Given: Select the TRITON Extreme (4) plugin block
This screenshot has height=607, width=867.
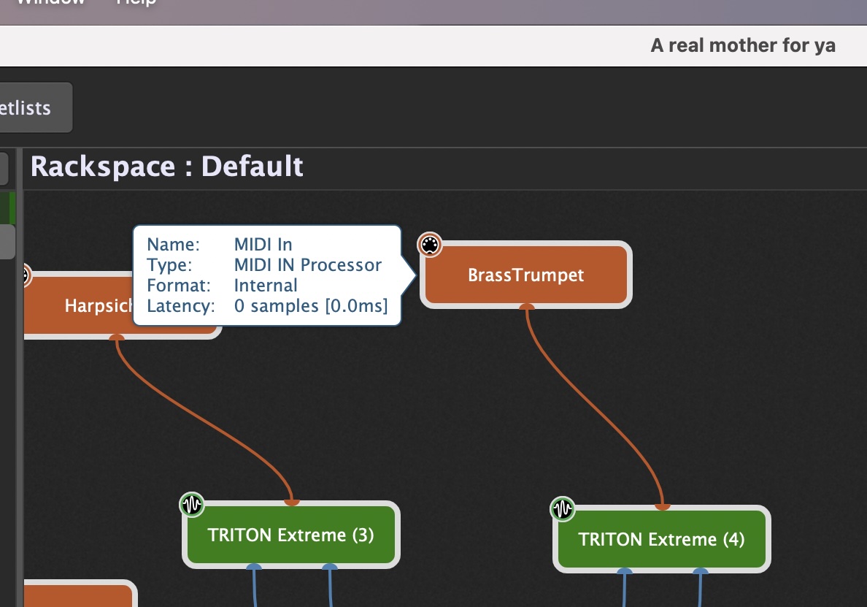Looking at the screenshot, I should (661, 539).
